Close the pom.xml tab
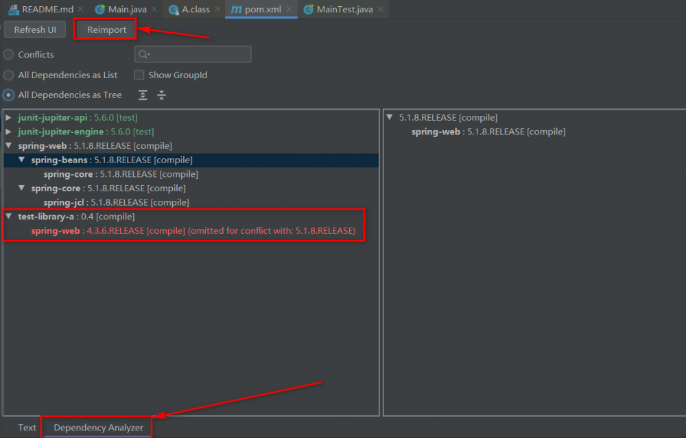Image resolution: width=686 pixels, height=438 pixels. [289, 9]
